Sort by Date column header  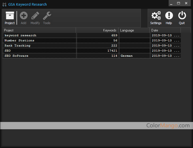click(165, 30)
